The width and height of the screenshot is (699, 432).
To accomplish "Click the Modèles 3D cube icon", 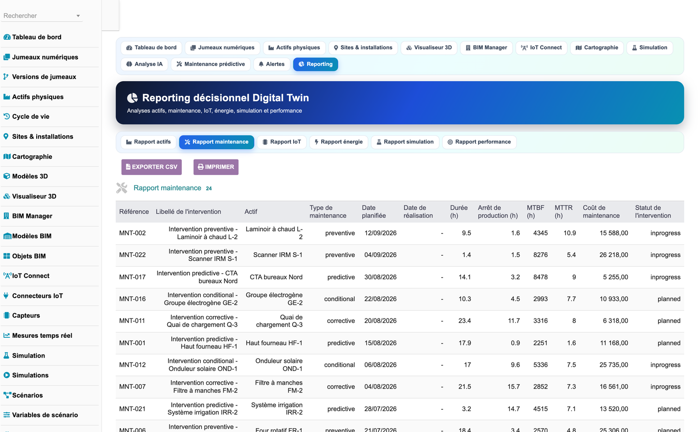I will (7, 176).
